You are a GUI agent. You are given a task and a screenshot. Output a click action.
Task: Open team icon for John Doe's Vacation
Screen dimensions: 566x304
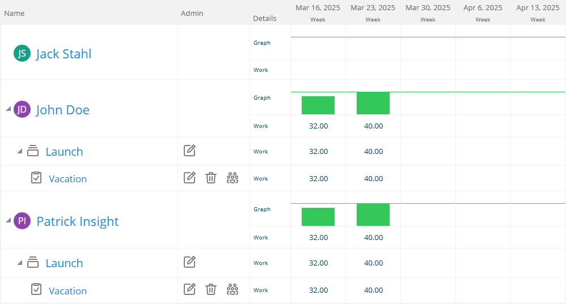[x=233, y=178]
